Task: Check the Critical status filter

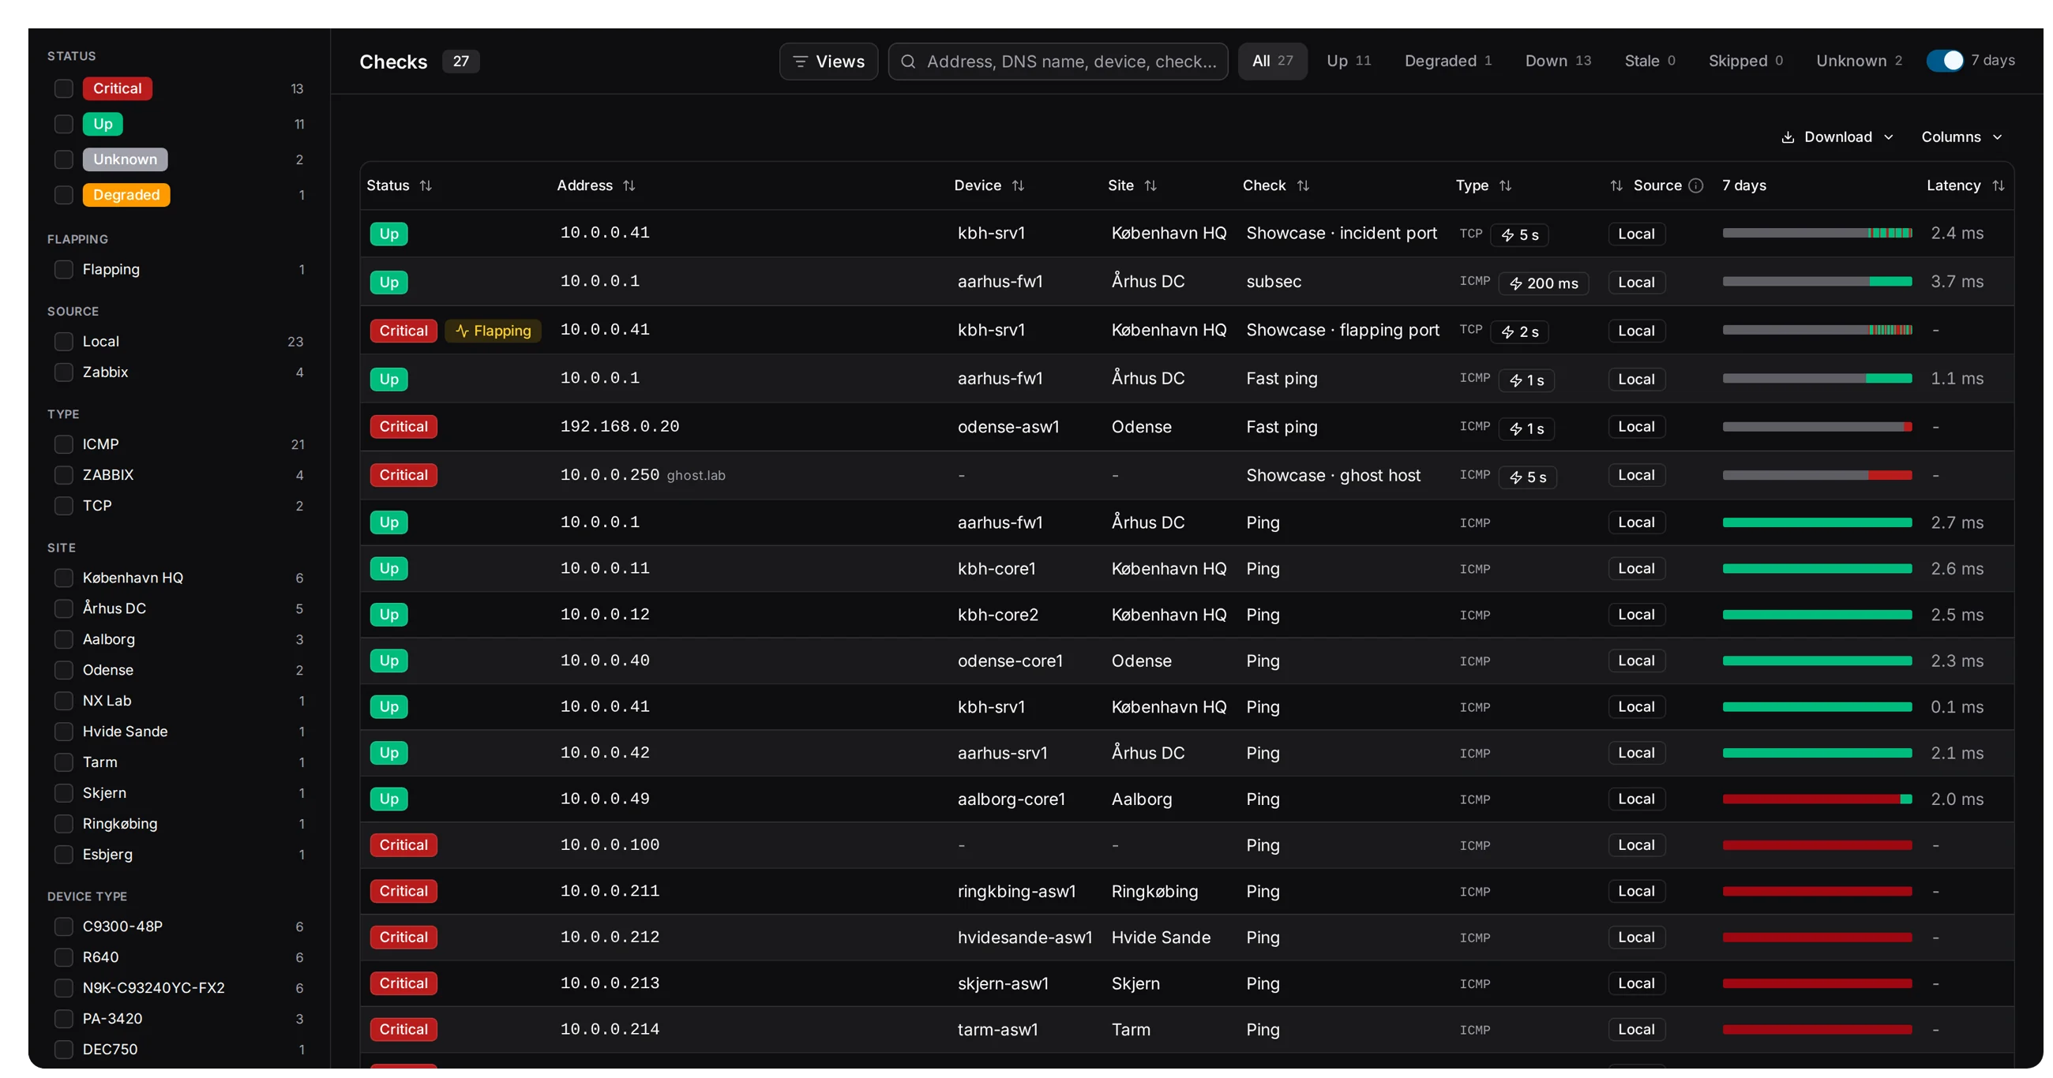Action: [x=64, y=88]
